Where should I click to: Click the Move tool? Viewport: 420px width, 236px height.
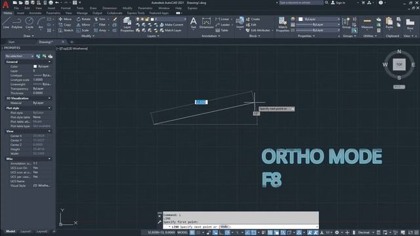point(65,19)
